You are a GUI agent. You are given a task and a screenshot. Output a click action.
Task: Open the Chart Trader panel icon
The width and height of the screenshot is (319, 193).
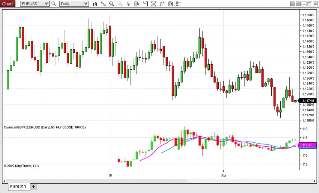point(145,4)
